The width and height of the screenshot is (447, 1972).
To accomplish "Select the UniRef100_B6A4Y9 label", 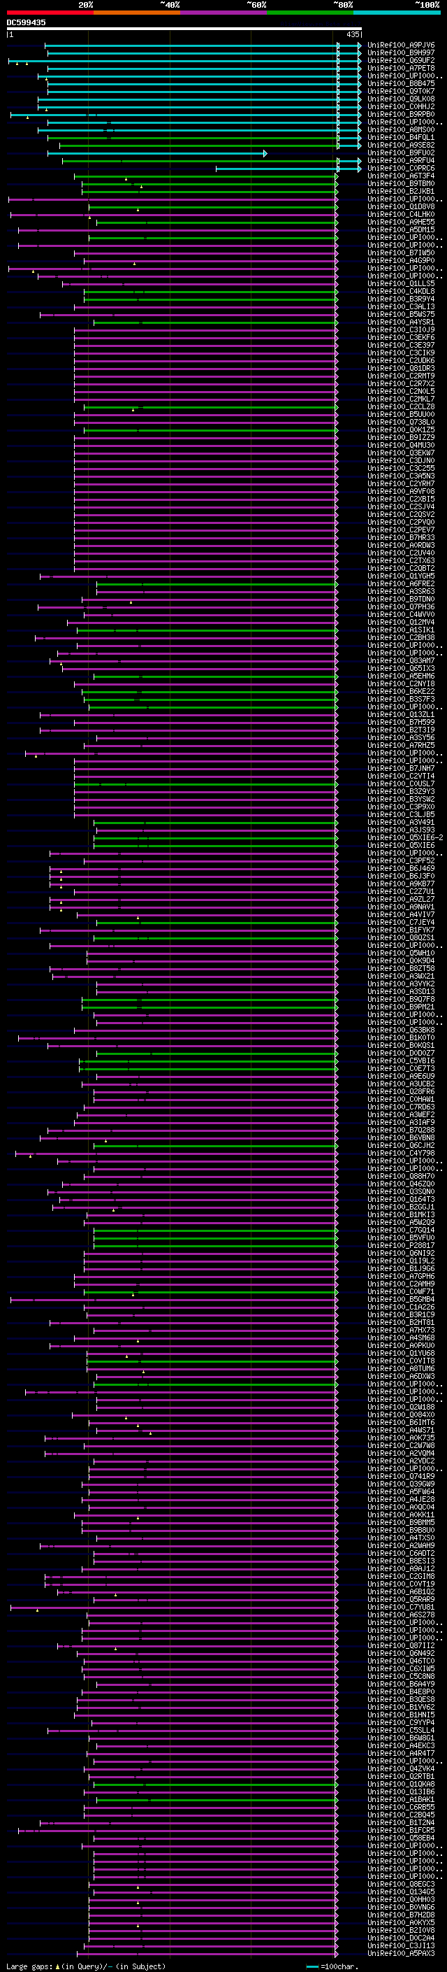I will [400, 1684].
